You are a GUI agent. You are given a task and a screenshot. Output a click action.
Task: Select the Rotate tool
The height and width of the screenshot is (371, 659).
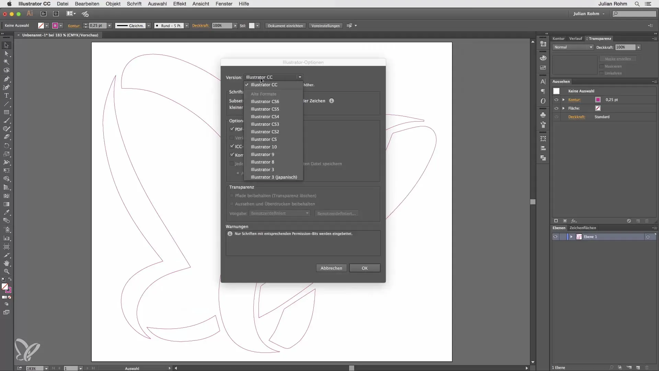(7, 146)
